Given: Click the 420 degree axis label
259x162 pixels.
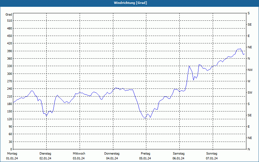Looking at the screenshot, I should 9,43.
